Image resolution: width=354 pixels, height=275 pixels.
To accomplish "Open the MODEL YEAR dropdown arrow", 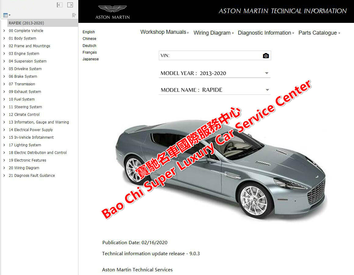I will tap(266, 73).
